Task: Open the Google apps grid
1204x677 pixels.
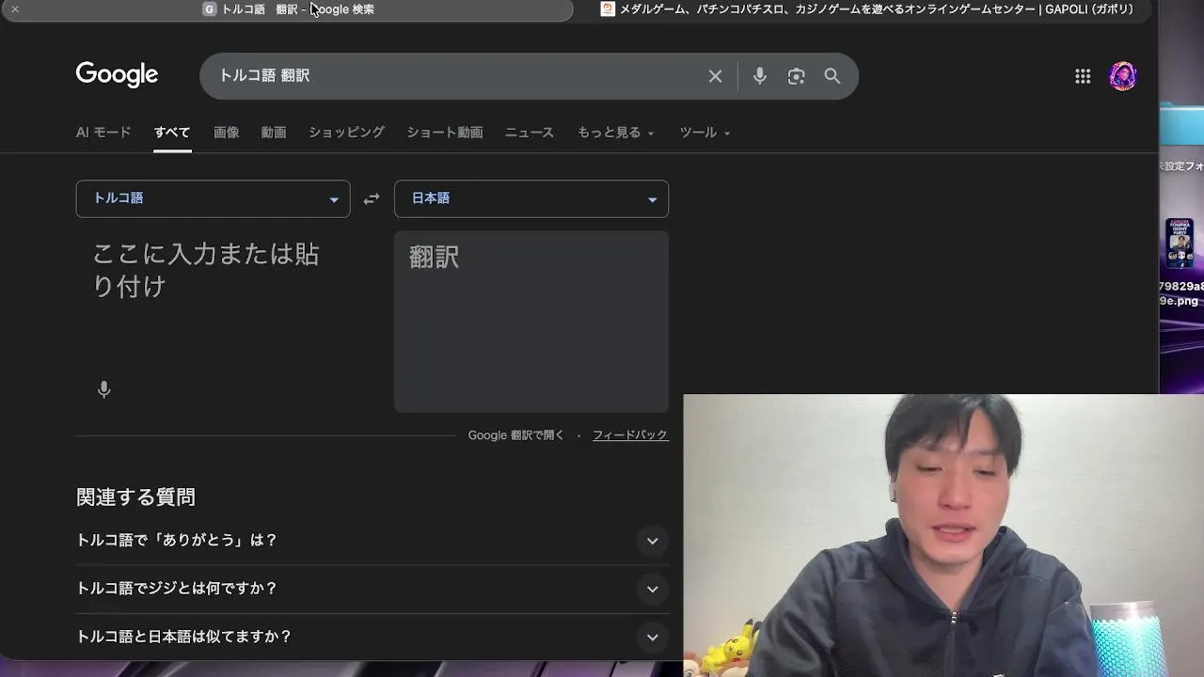Action: (1083, 76)
